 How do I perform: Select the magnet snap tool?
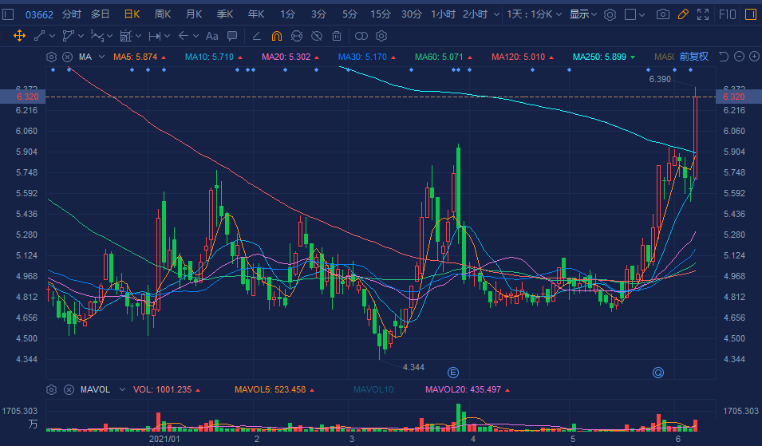(x=277, y=36)
